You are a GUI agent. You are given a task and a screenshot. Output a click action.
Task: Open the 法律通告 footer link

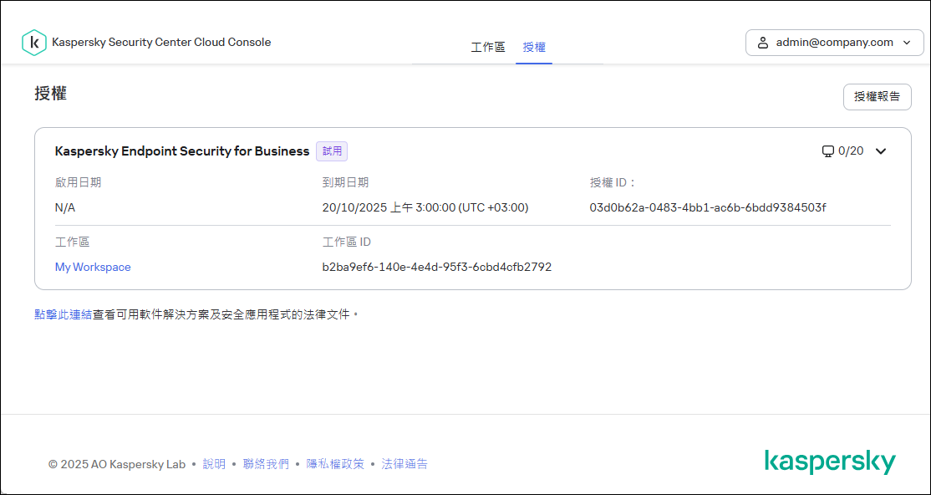404,464
